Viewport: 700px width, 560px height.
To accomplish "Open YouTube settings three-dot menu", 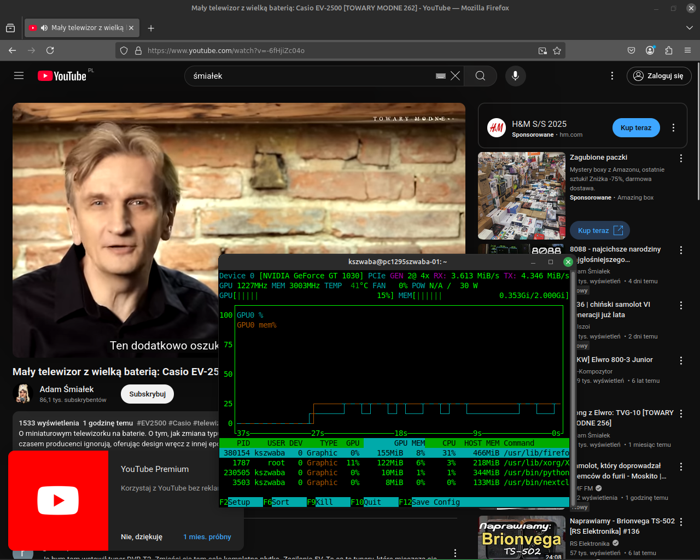I will click(x=612, y=76).
